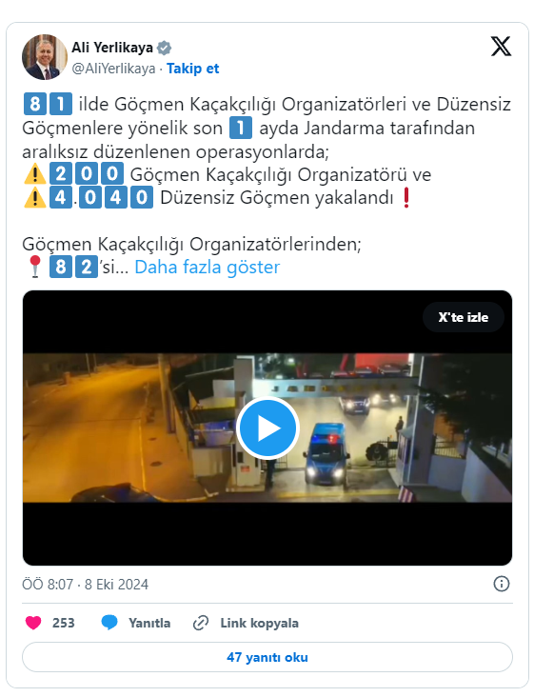Expand tweet text with Daha fazla göster
Image resolution: width=534 pixels, height=697 pixels.
pyautogui.click(x=207, y=268)
